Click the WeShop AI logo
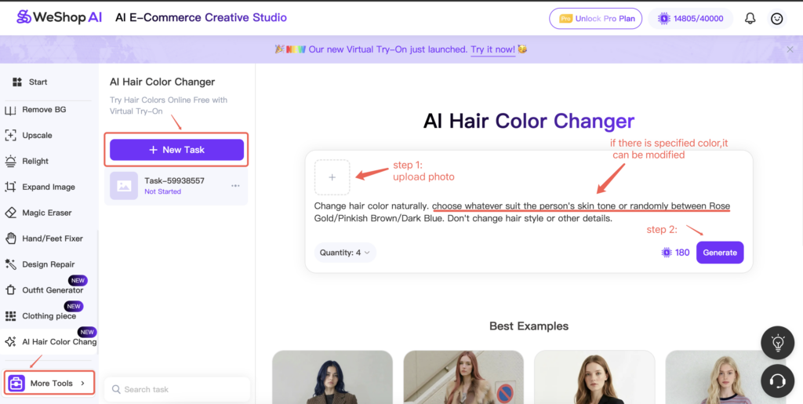803x404 pixels. click(x=59, y=17)
